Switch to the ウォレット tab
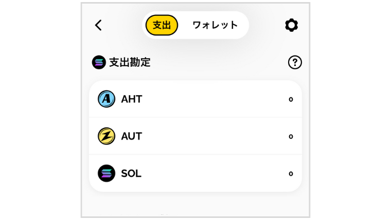391x220 pixels. pos(215,25)
